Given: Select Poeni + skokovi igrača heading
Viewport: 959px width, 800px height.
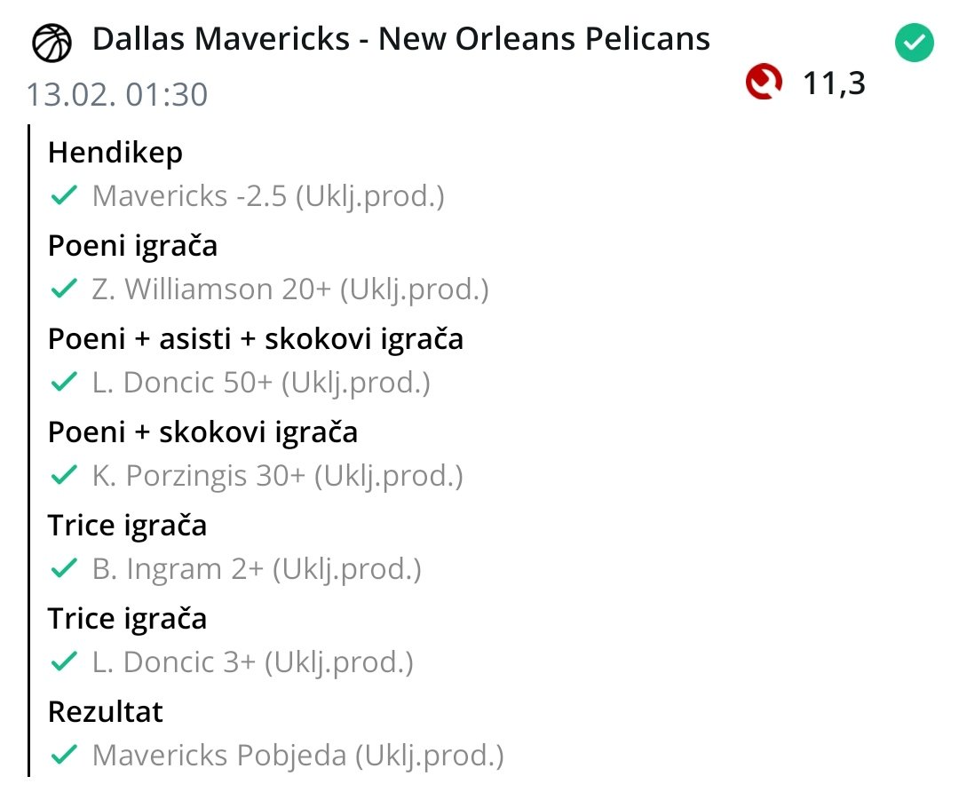Looking at the screenshot, I should click(202, 432).
